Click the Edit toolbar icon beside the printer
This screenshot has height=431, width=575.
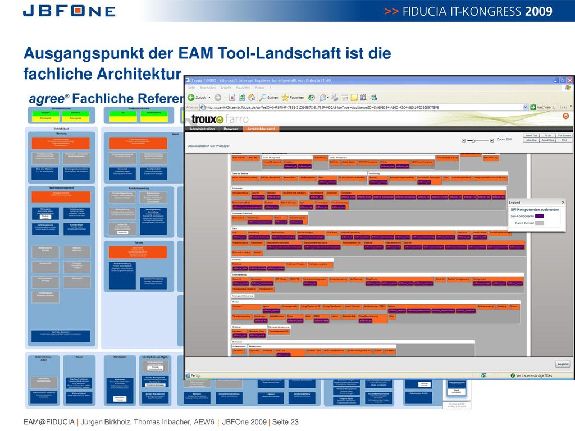point(344,98)
